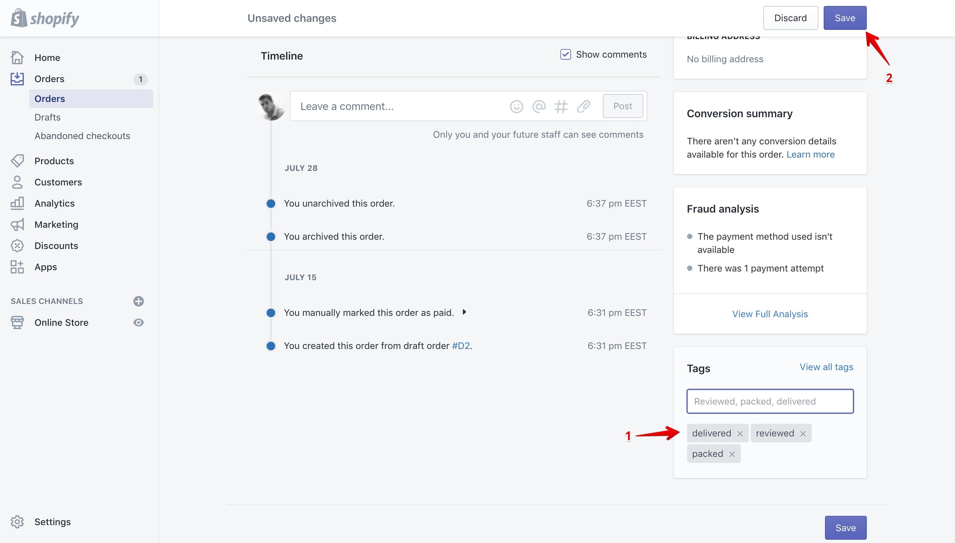Screen dimensions: 955x543
Task: Click the created from draft marker
Action: point(271,346)
